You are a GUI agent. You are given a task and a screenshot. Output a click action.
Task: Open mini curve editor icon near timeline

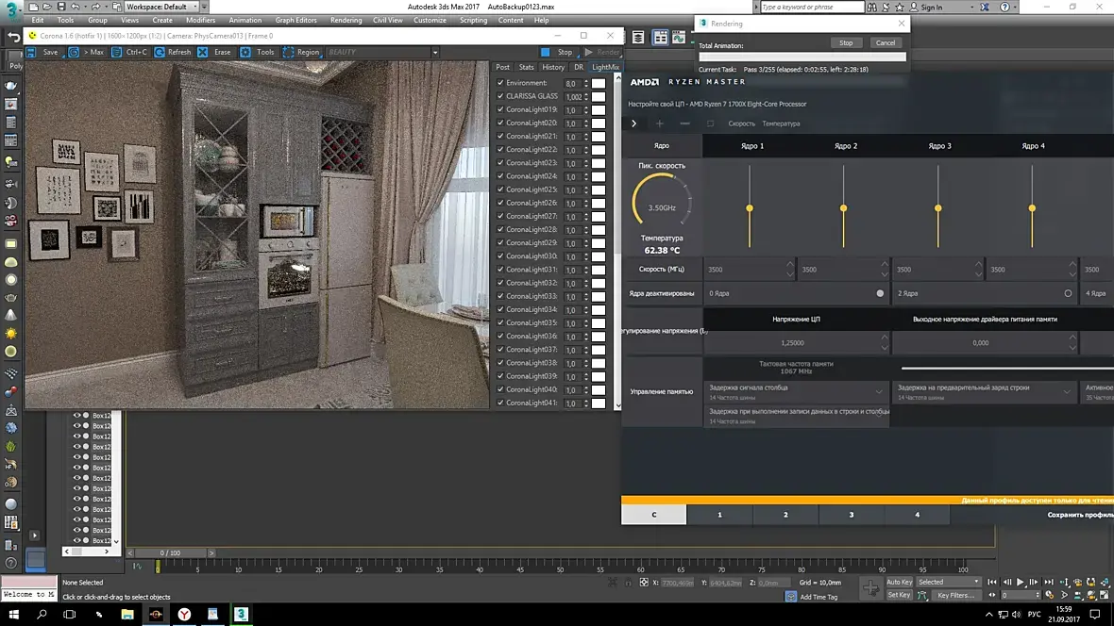pyautogui.click(x=137, y=567)
